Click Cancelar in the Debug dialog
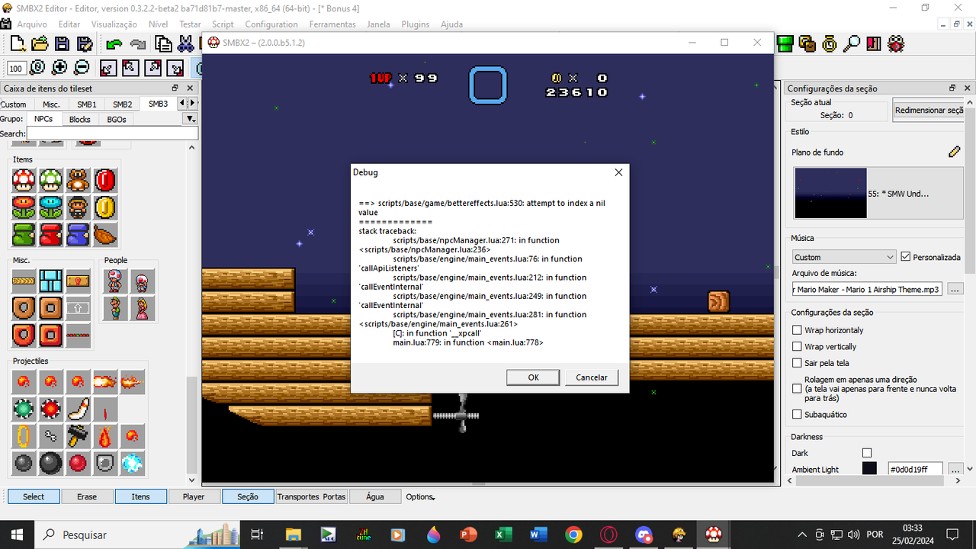 592,377
